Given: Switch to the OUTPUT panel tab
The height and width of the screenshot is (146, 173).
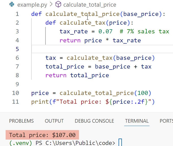Looking at the screenshot, I should pos(54,121).
